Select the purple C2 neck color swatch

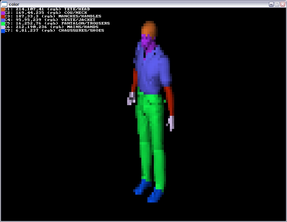click(x=3, y=13)
